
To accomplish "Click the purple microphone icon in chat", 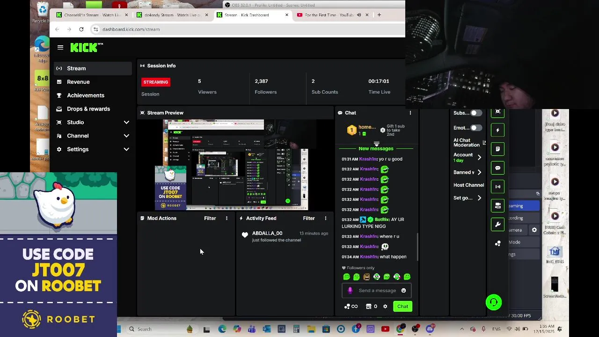I will click(x=350, y=291).
